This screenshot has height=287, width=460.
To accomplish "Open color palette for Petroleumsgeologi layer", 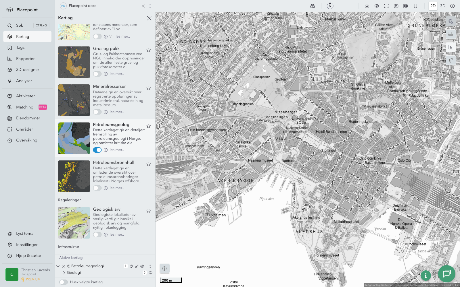I will (x=131, y=266).
